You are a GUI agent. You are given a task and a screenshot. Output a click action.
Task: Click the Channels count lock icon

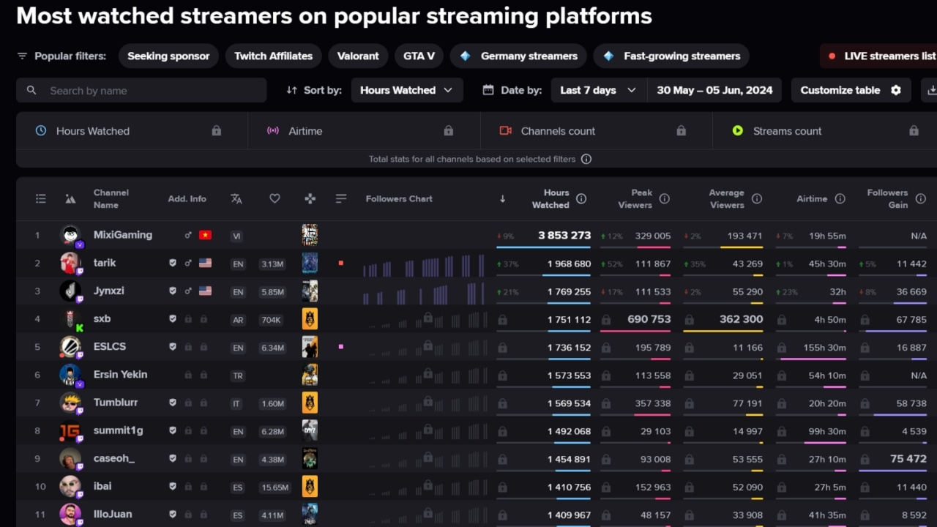[x=682, y=130]
